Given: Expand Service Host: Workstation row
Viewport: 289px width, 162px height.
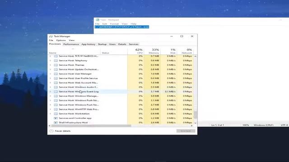Looking at the screenshot, I should tap(50, 114).
